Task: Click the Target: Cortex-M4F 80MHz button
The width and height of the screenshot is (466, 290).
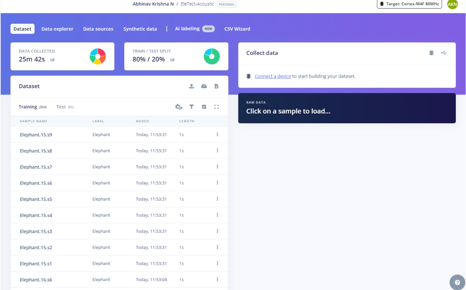Action: pyautogui.click(x=409, y=4)
